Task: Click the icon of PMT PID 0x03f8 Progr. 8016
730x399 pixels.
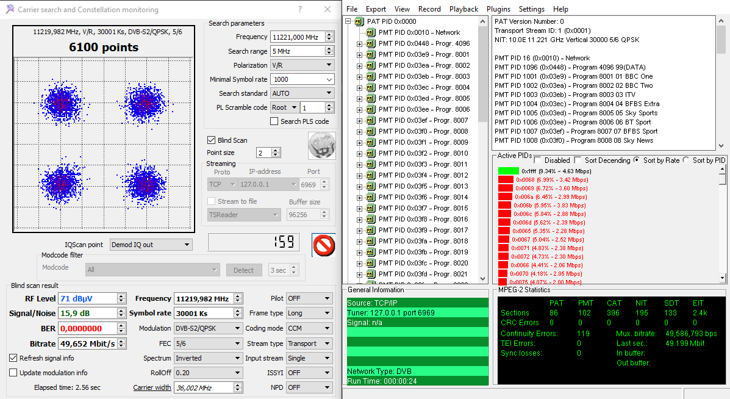Action: coord(370,219)
